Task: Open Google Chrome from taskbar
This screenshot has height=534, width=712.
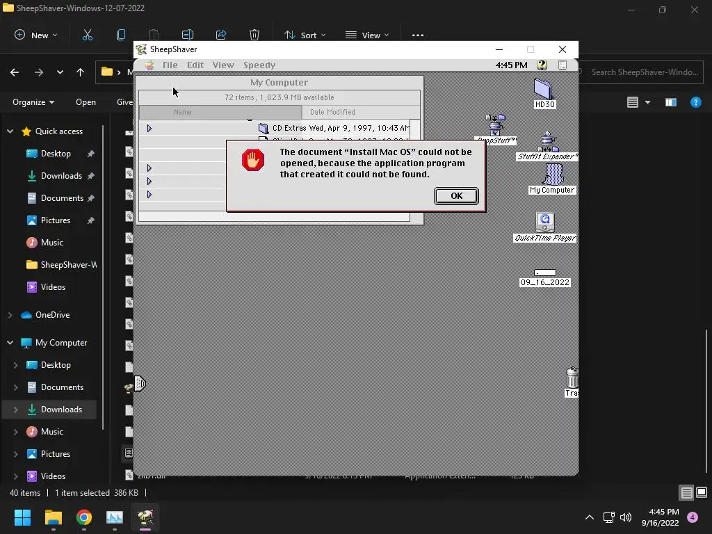Action: click(x=84, y=517)
